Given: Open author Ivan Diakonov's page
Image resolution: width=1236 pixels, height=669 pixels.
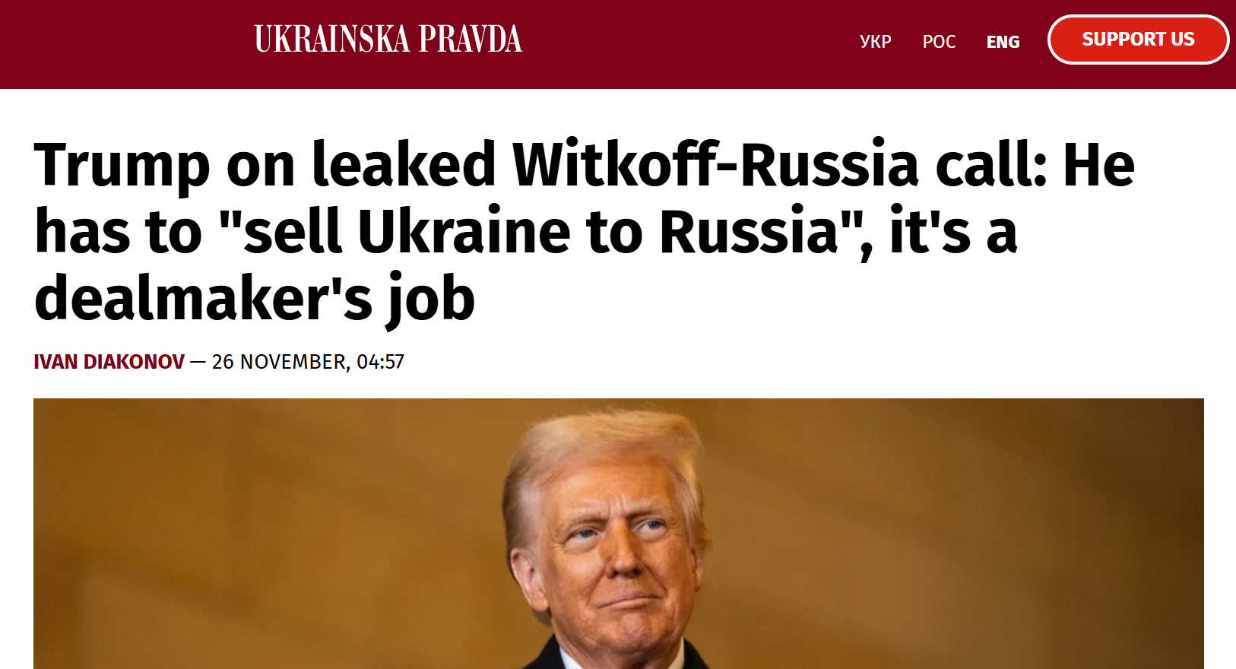Looking at the screenshot, I should (109, 362).
